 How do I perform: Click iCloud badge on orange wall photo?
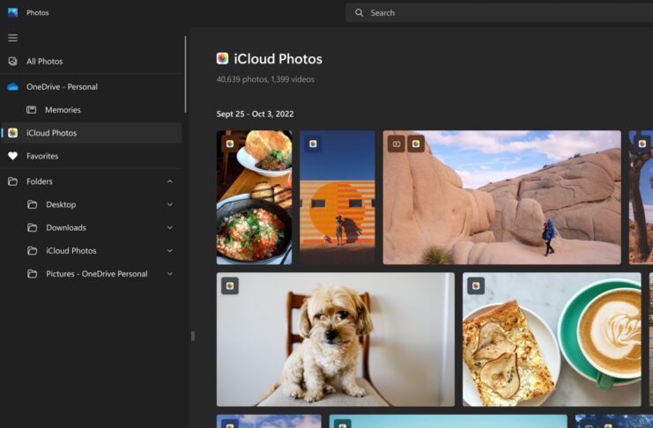point(313,144)
